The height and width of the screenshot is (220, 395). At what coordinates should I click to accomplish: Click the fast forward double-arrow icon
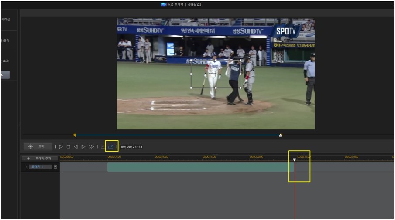(x=91, y=147)
